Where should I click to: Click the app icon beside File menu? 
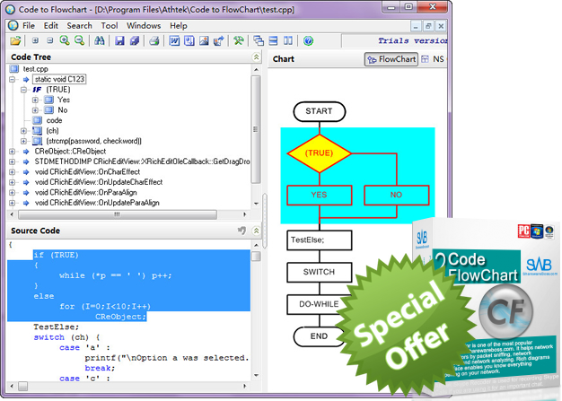pos(13,26)
